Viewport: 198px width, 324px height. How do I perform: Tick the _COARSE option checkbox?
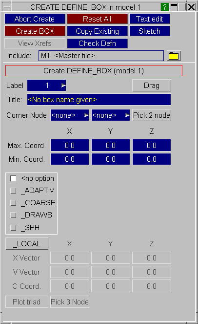click(13, 203)
